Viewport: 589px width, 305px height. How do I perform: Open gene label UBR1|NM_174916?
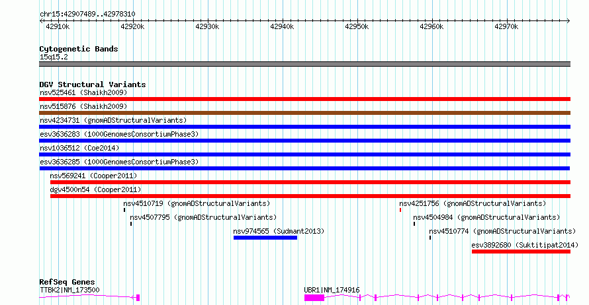click(332, 290)
